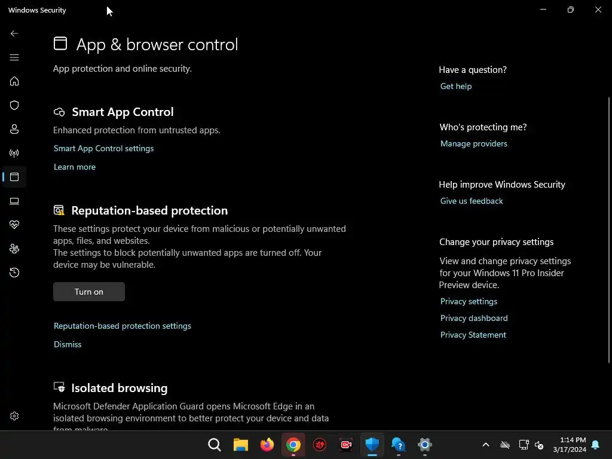Open Reputation-based protection settings link
The width and height of the screenshot is (612, 459).
122,326
